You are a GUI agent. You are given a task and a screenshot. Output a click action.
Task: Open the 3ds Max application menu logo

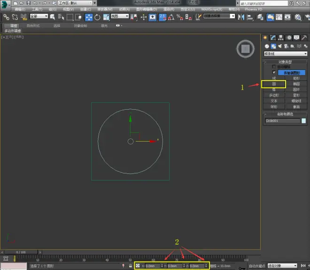[4, 5]
